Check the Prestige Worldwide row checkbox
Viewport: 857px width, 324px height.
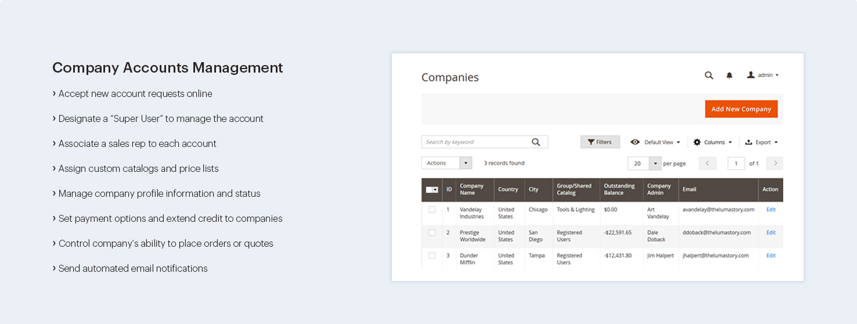click(432, 233)
